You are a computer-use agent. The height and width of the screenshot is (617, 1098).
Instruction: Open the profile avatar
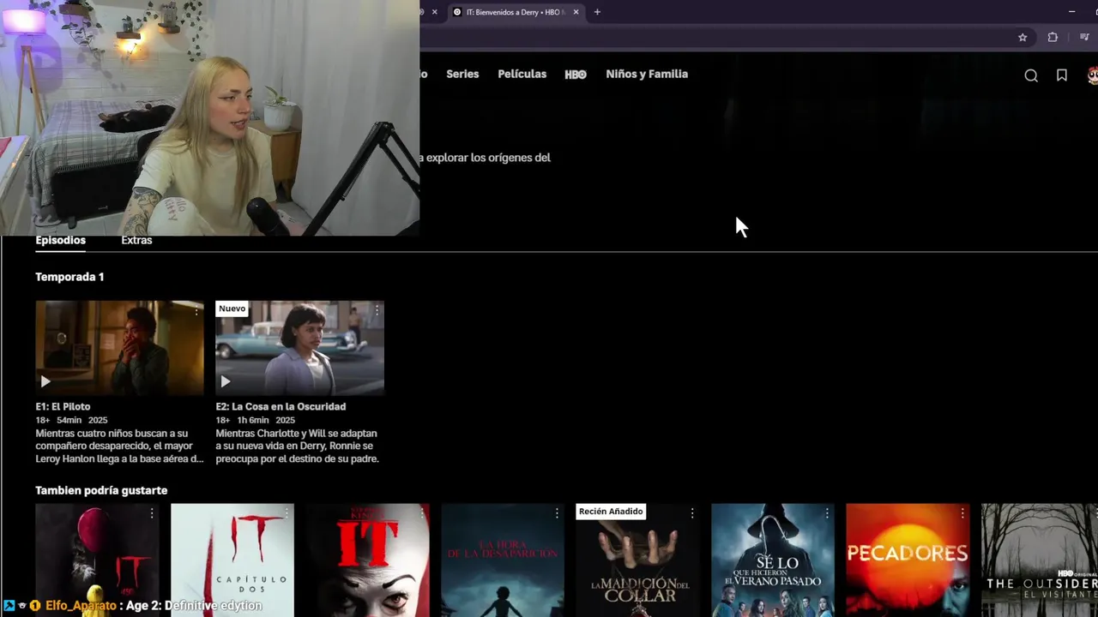coord(1092,75)
